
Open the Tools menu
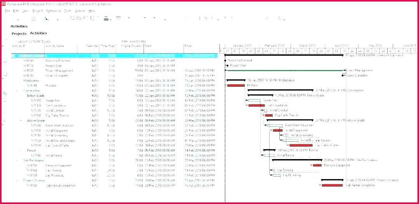tap(68, 11)
